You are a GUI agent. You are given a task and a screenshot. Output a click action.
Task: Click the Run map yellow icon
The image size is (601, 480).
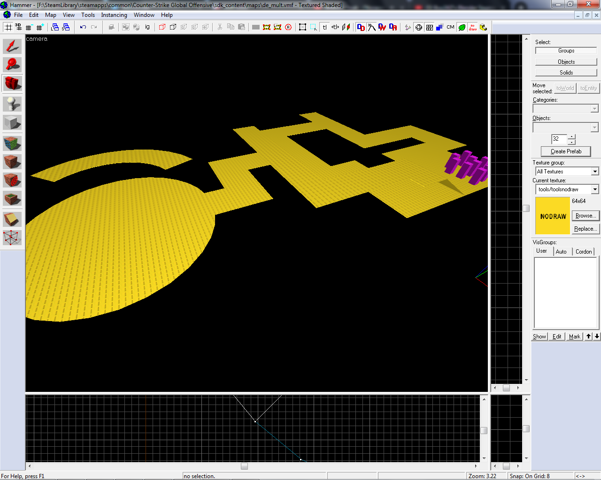pos(484,27)
